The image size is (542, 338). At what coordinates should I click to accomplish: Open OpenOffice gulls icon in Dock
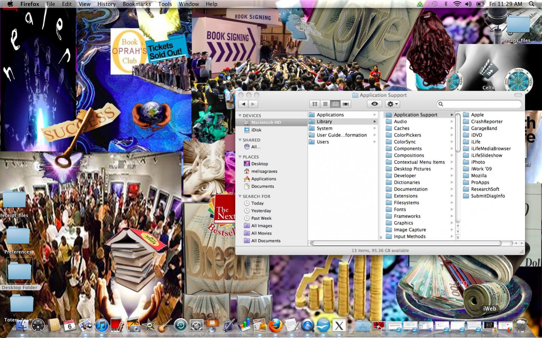pos(323,326)
